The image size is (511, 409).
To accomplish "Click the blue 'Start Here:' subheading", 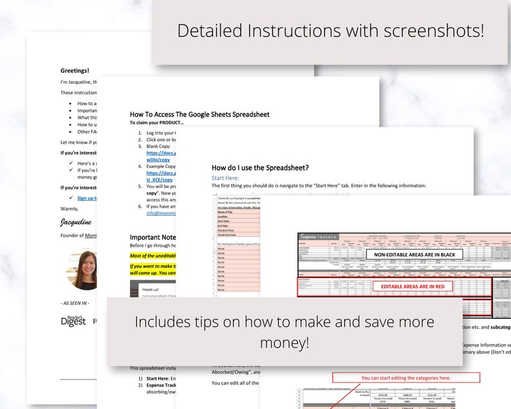I will pos(225,178).
